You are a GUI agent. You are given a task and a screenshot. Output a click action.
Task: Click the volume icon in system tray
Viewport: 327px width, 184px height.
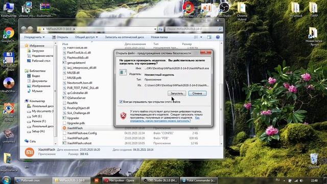[x=301, y=180]
